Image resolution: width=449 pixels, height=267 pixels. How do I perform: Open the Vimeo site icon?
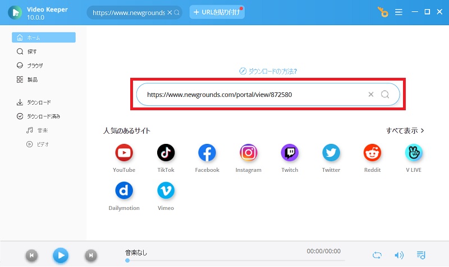pos(166,191)
